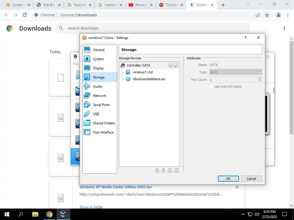Open the volume control in system tray
This screenshot has height=220, width=294.
257,214
